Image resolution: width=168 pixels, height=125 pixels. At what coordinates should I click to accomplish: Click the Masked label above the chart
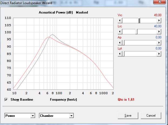[x=82, y=12]
